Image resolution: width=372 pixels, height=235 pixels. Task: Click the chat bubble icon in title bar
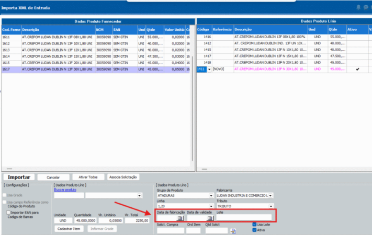(x=366, y=7)
